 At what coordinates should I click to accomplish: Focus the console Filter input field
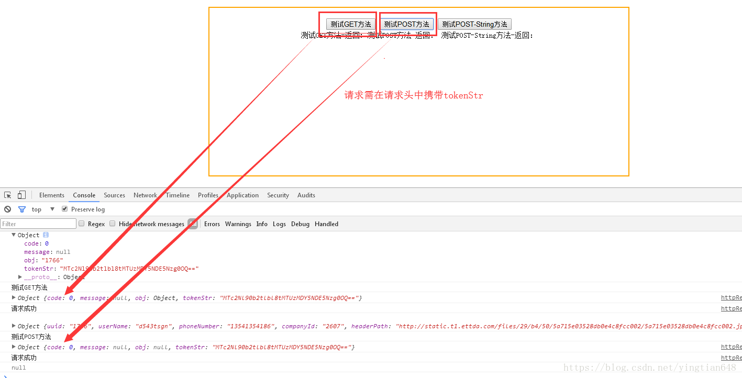tap(38, 224)
